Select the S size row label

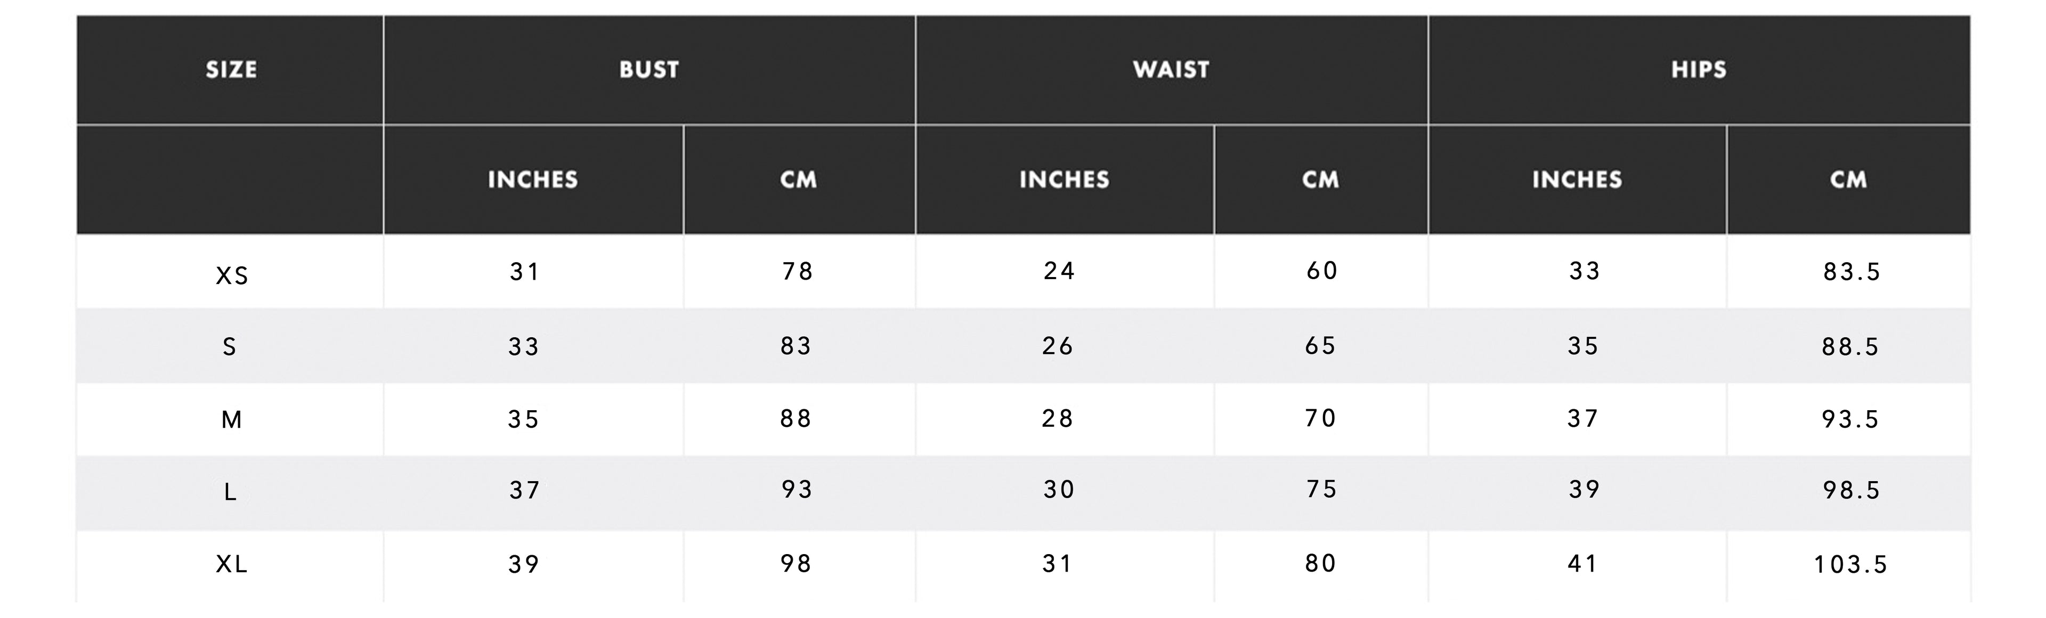tap(230, 347)
